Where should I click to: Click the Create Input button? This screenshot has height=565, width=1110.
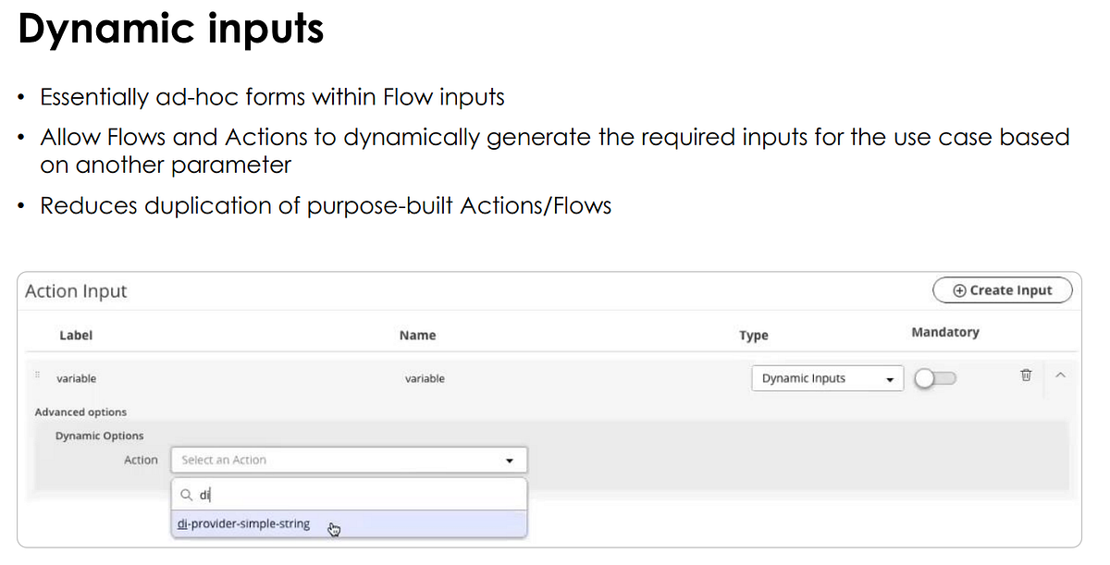(1002, 289)
